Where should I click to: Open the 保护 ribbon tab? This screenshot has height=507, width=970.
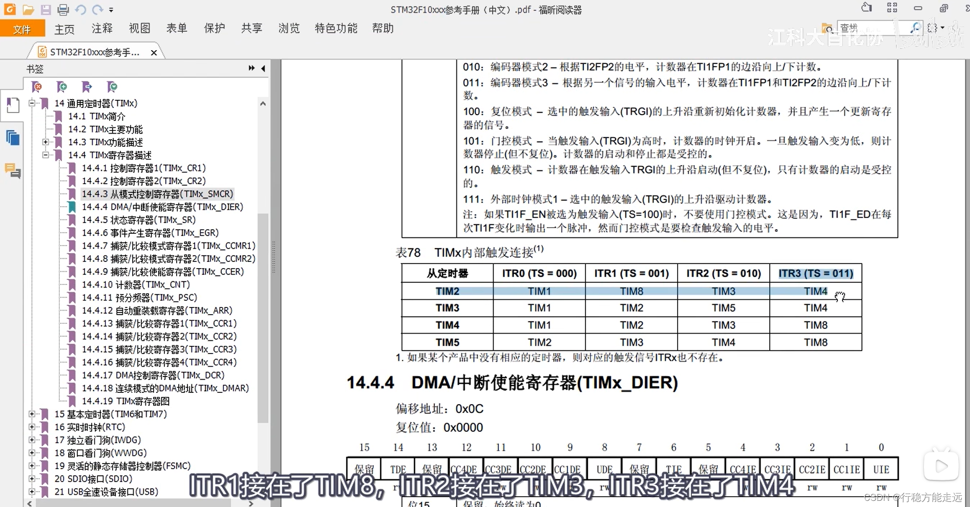coord(214,29)
